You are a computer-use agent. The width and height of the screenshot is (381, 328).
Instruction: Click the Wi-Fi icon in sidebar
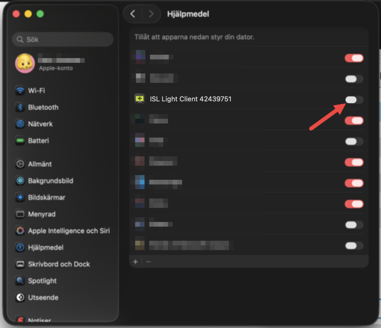click(x=20, y=90)
